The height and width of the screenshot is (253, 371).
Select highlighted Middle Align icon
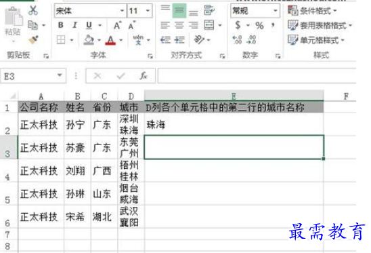tap(179, 10)
